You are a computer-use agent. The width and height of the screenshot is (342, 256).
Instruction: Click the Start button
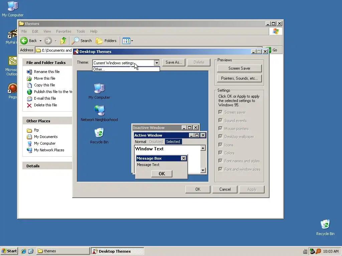(9, 251)
